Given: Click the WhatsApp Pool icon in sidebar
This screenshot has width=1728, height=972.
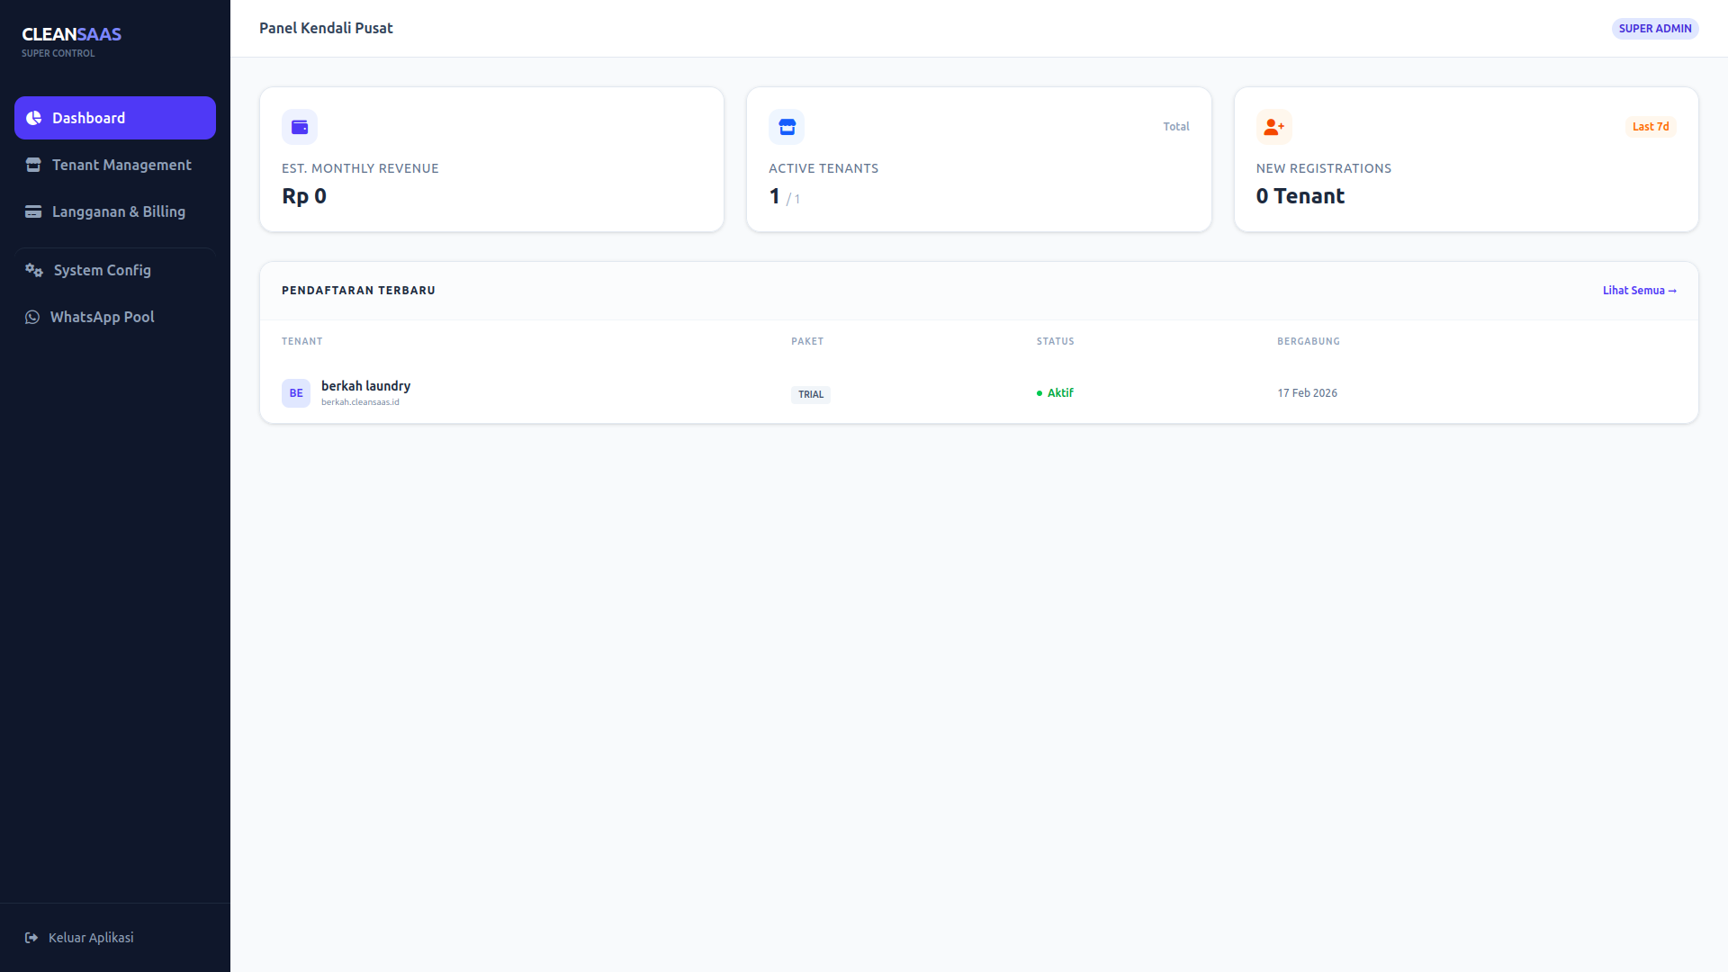Looking at the screenshot, I should (33, 317).
